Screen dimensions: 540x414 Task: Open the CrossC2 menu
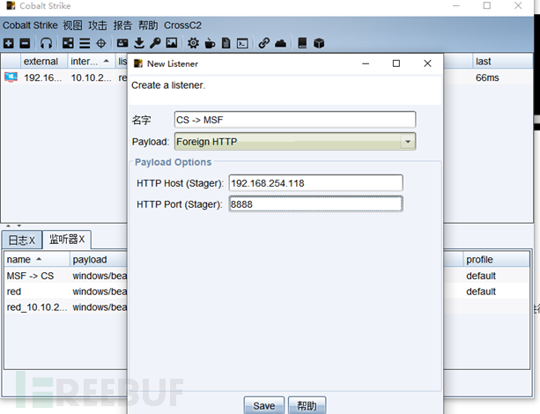(x=182, y=26)
